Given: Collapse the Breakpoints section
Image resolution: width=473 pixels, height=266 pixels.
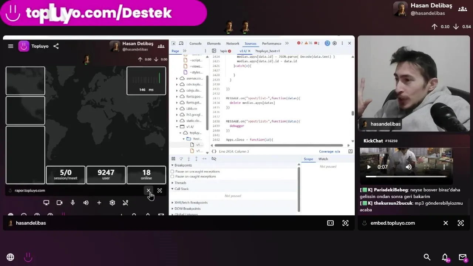Looking at the screenshot, I should [x=172, y=165].
